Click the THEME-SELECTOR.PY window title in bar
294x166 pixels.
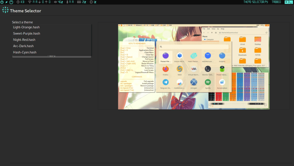(x=255, y=2)
